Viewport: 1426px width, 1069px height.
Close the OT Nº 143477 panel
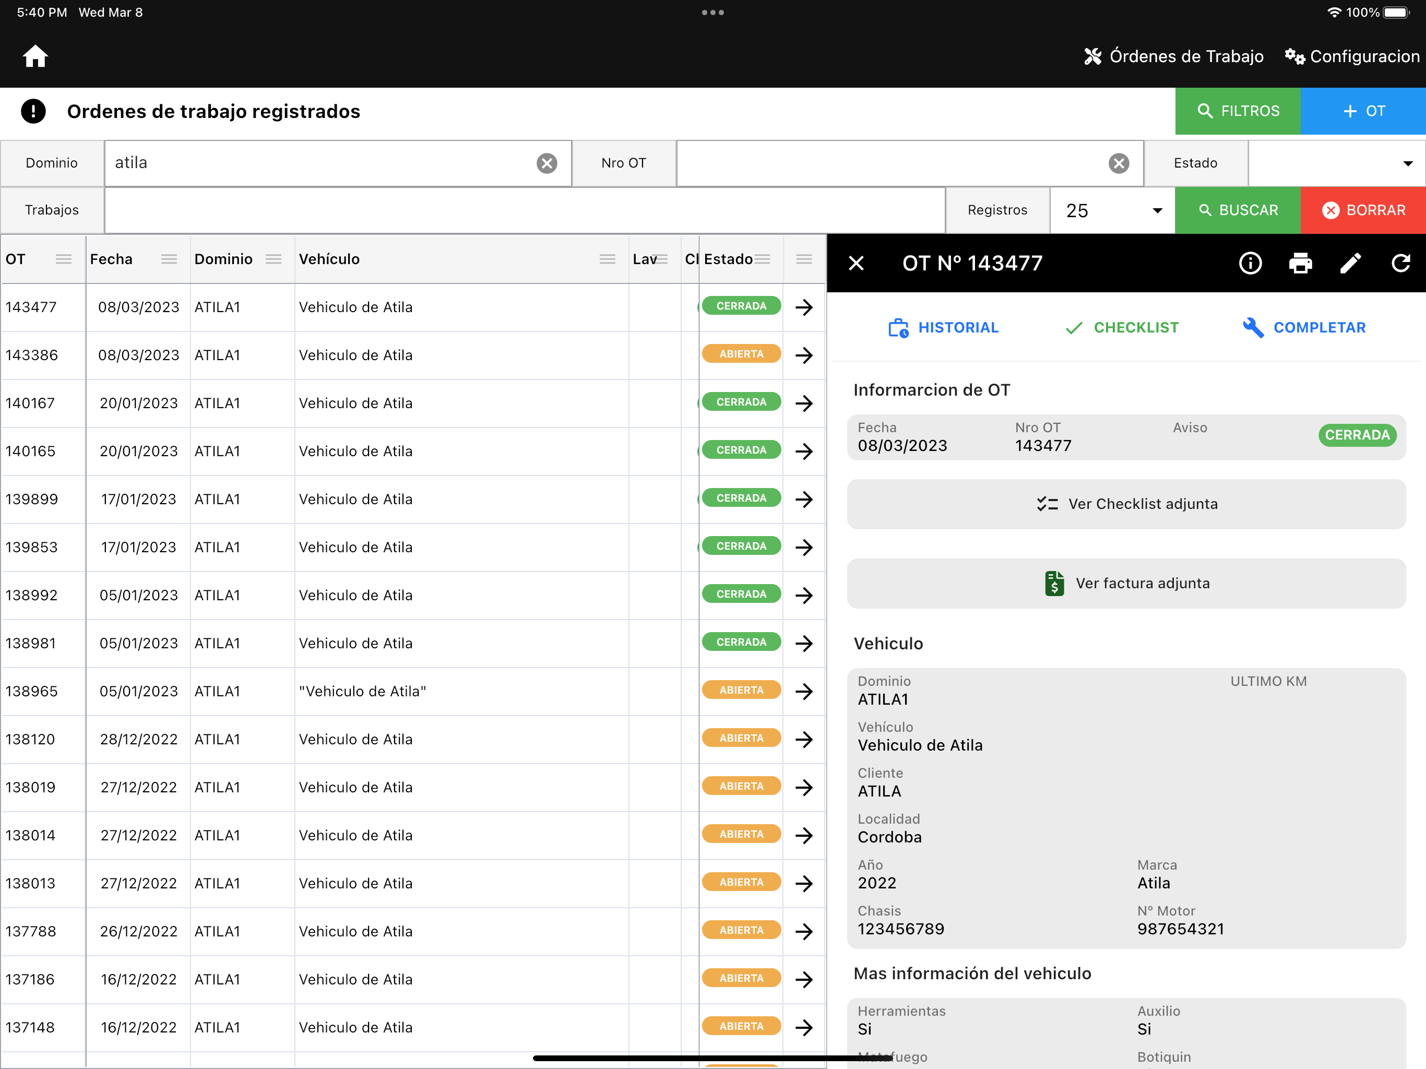[x=855, y=263]
